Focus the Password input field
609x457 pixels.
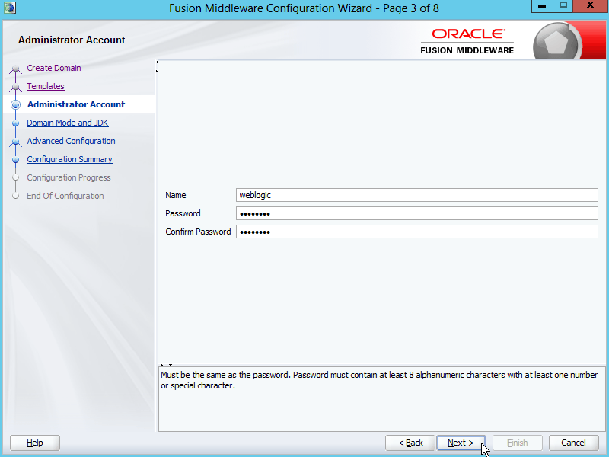(x=416, y=213)
